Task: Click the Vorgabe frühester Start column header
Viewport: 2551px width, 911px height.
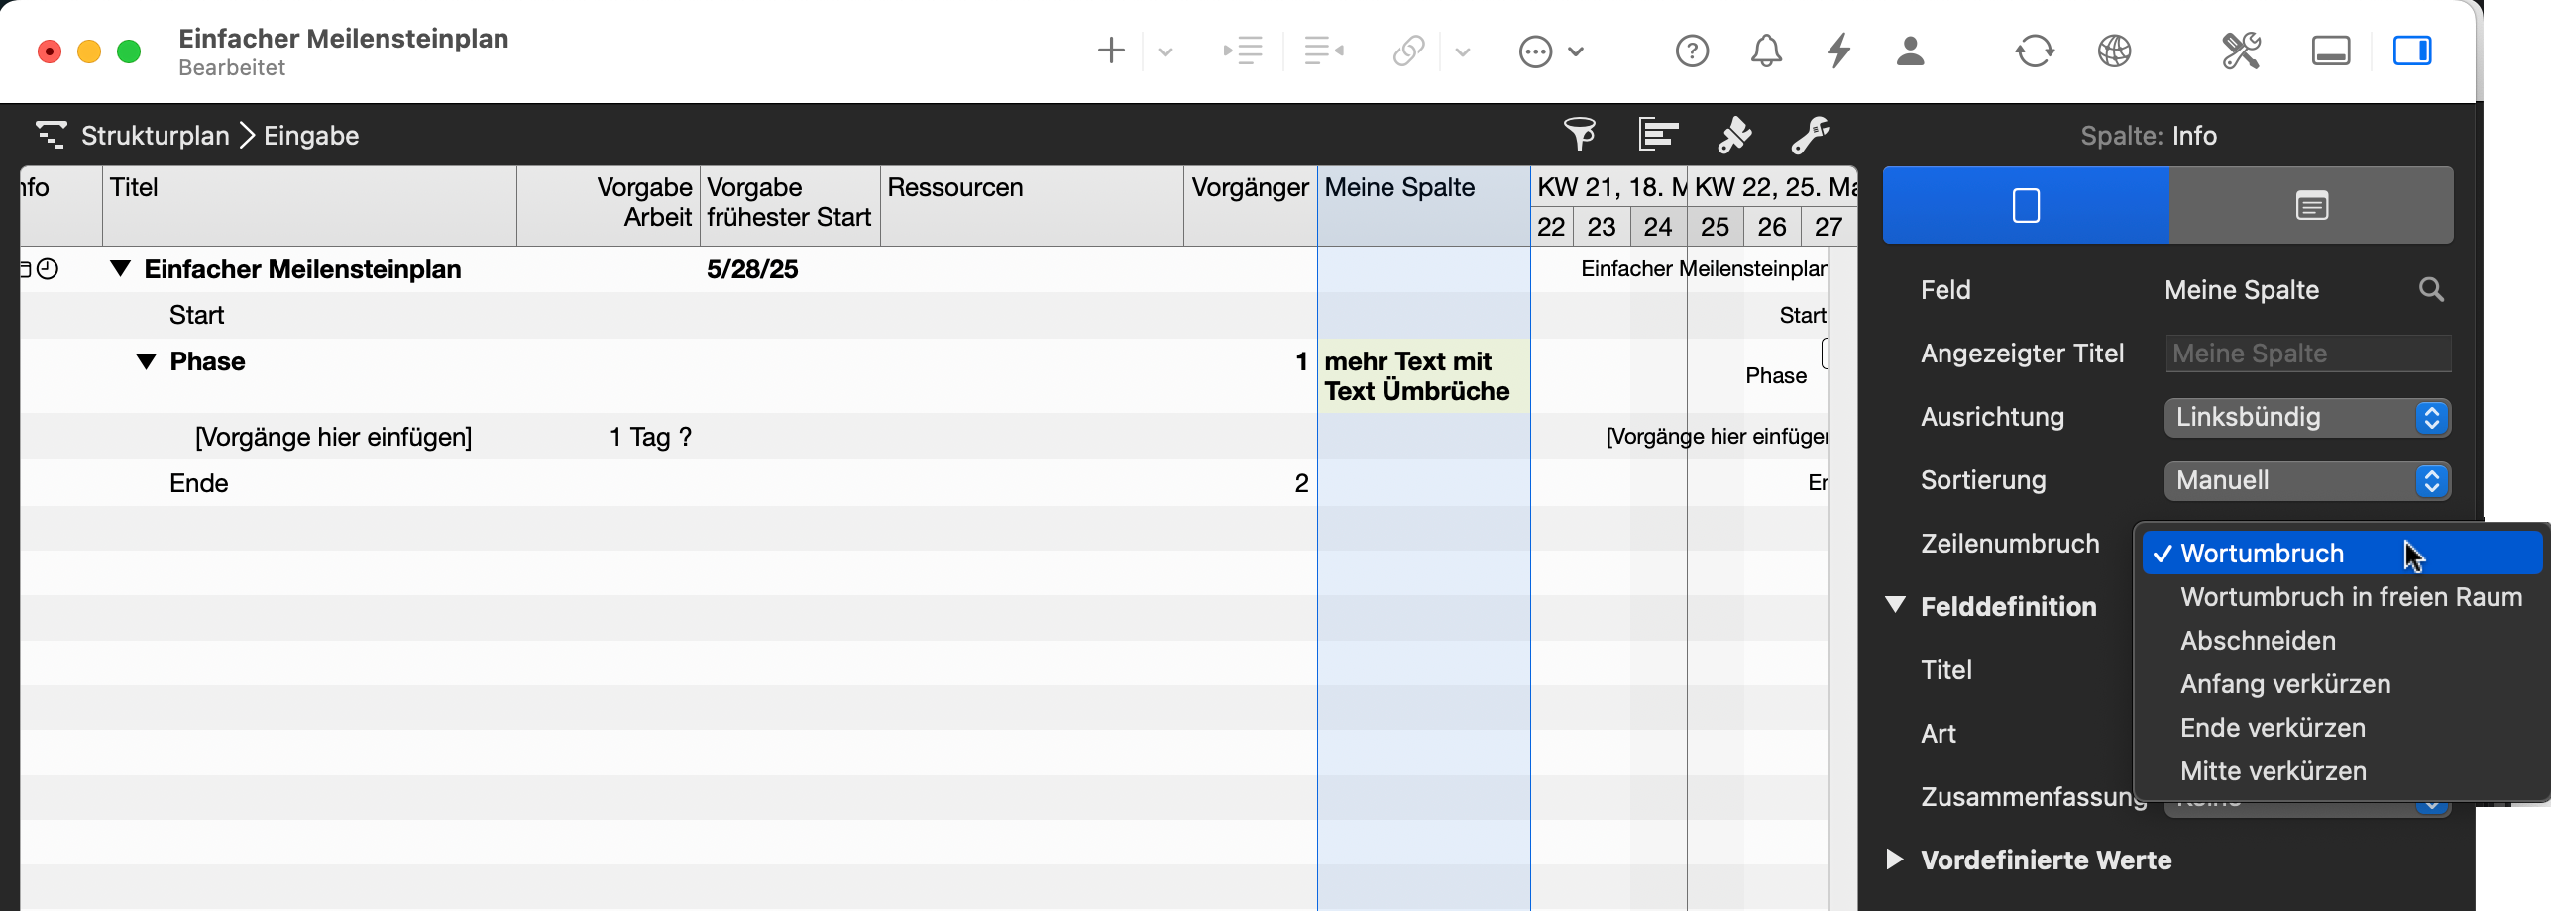Action: click(790, 206)
